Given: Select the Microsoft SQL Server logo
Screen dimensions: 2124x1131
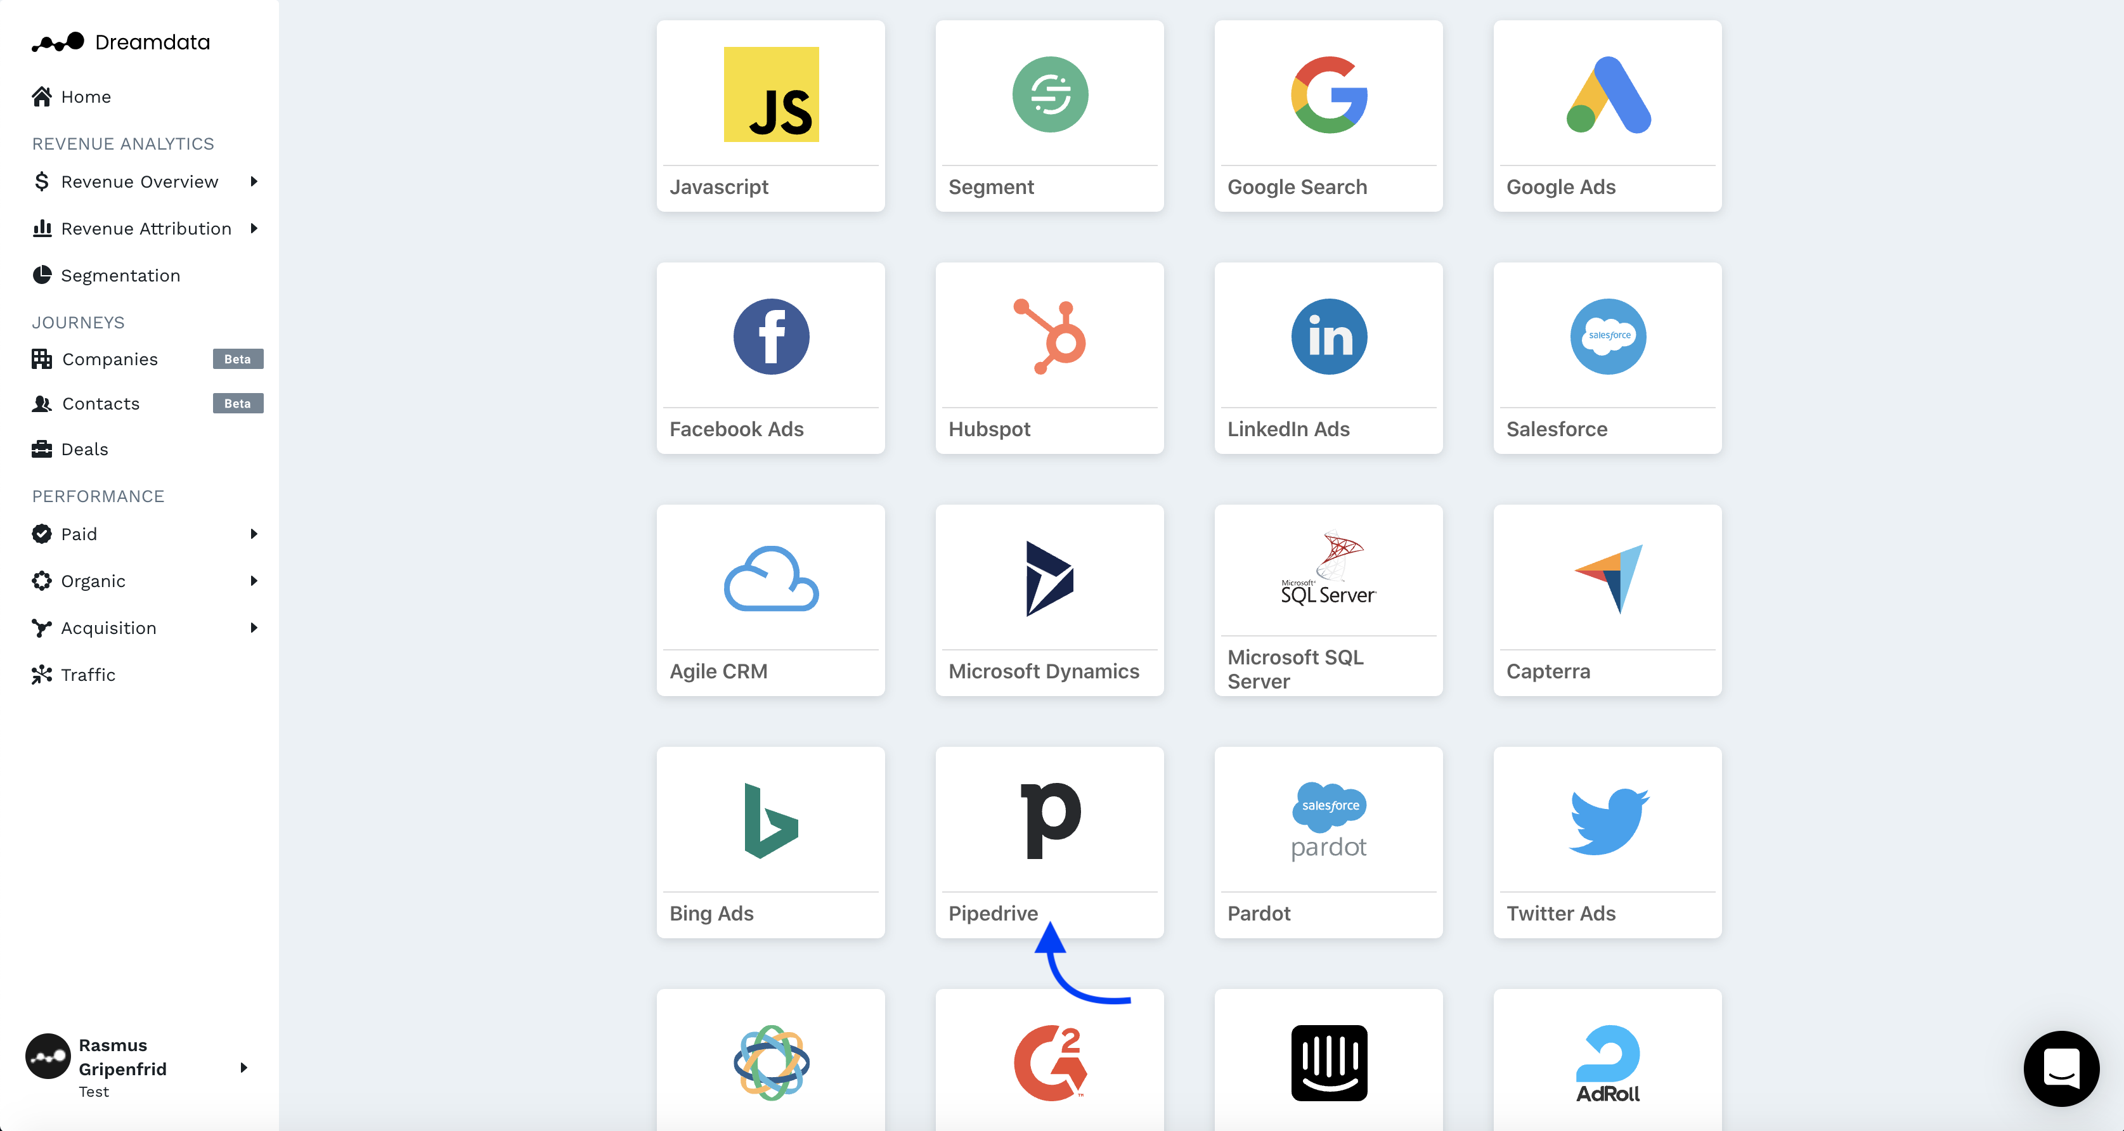Looking at the screenshot, I should pos(1328,569).
